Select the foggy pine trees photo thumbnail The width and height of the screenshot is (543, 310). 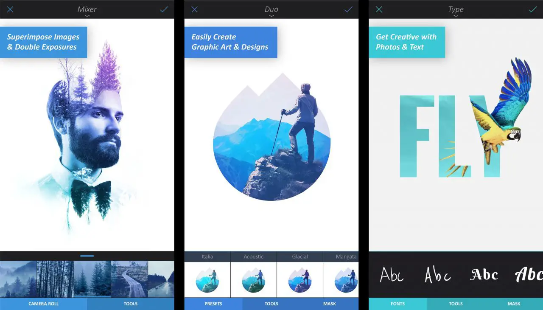pyautogui.click(x=92, y=279)
